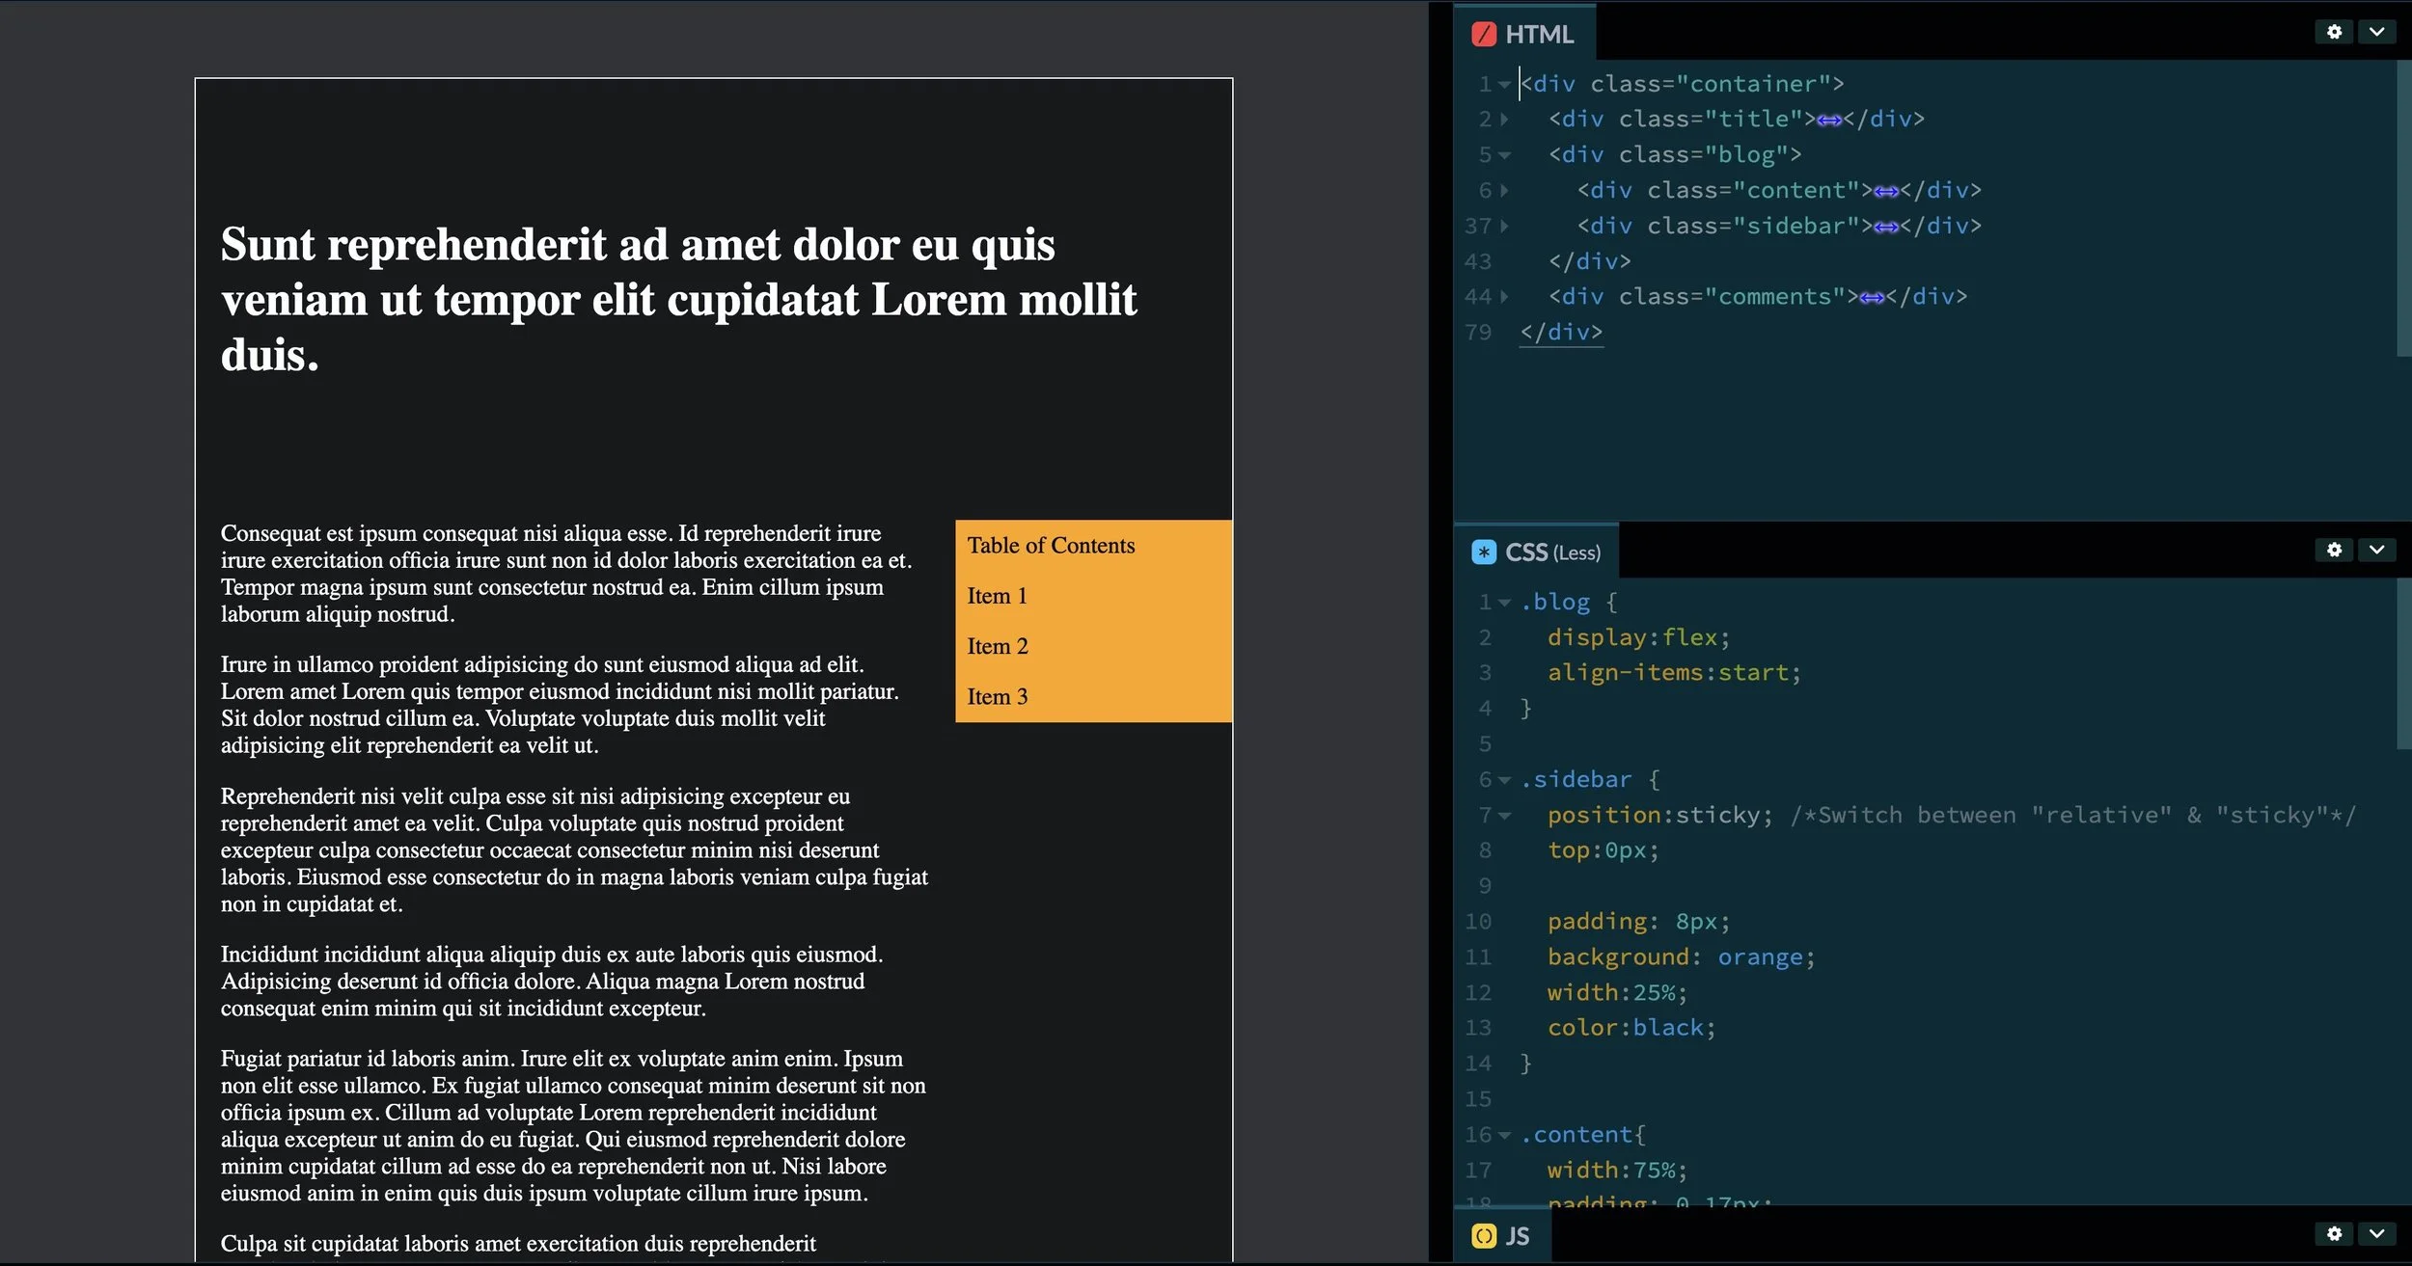Viewport: 2412px width, 1266px height.
Task: Click the folded-code marker on the comments div
Action: pos(1871,297)
